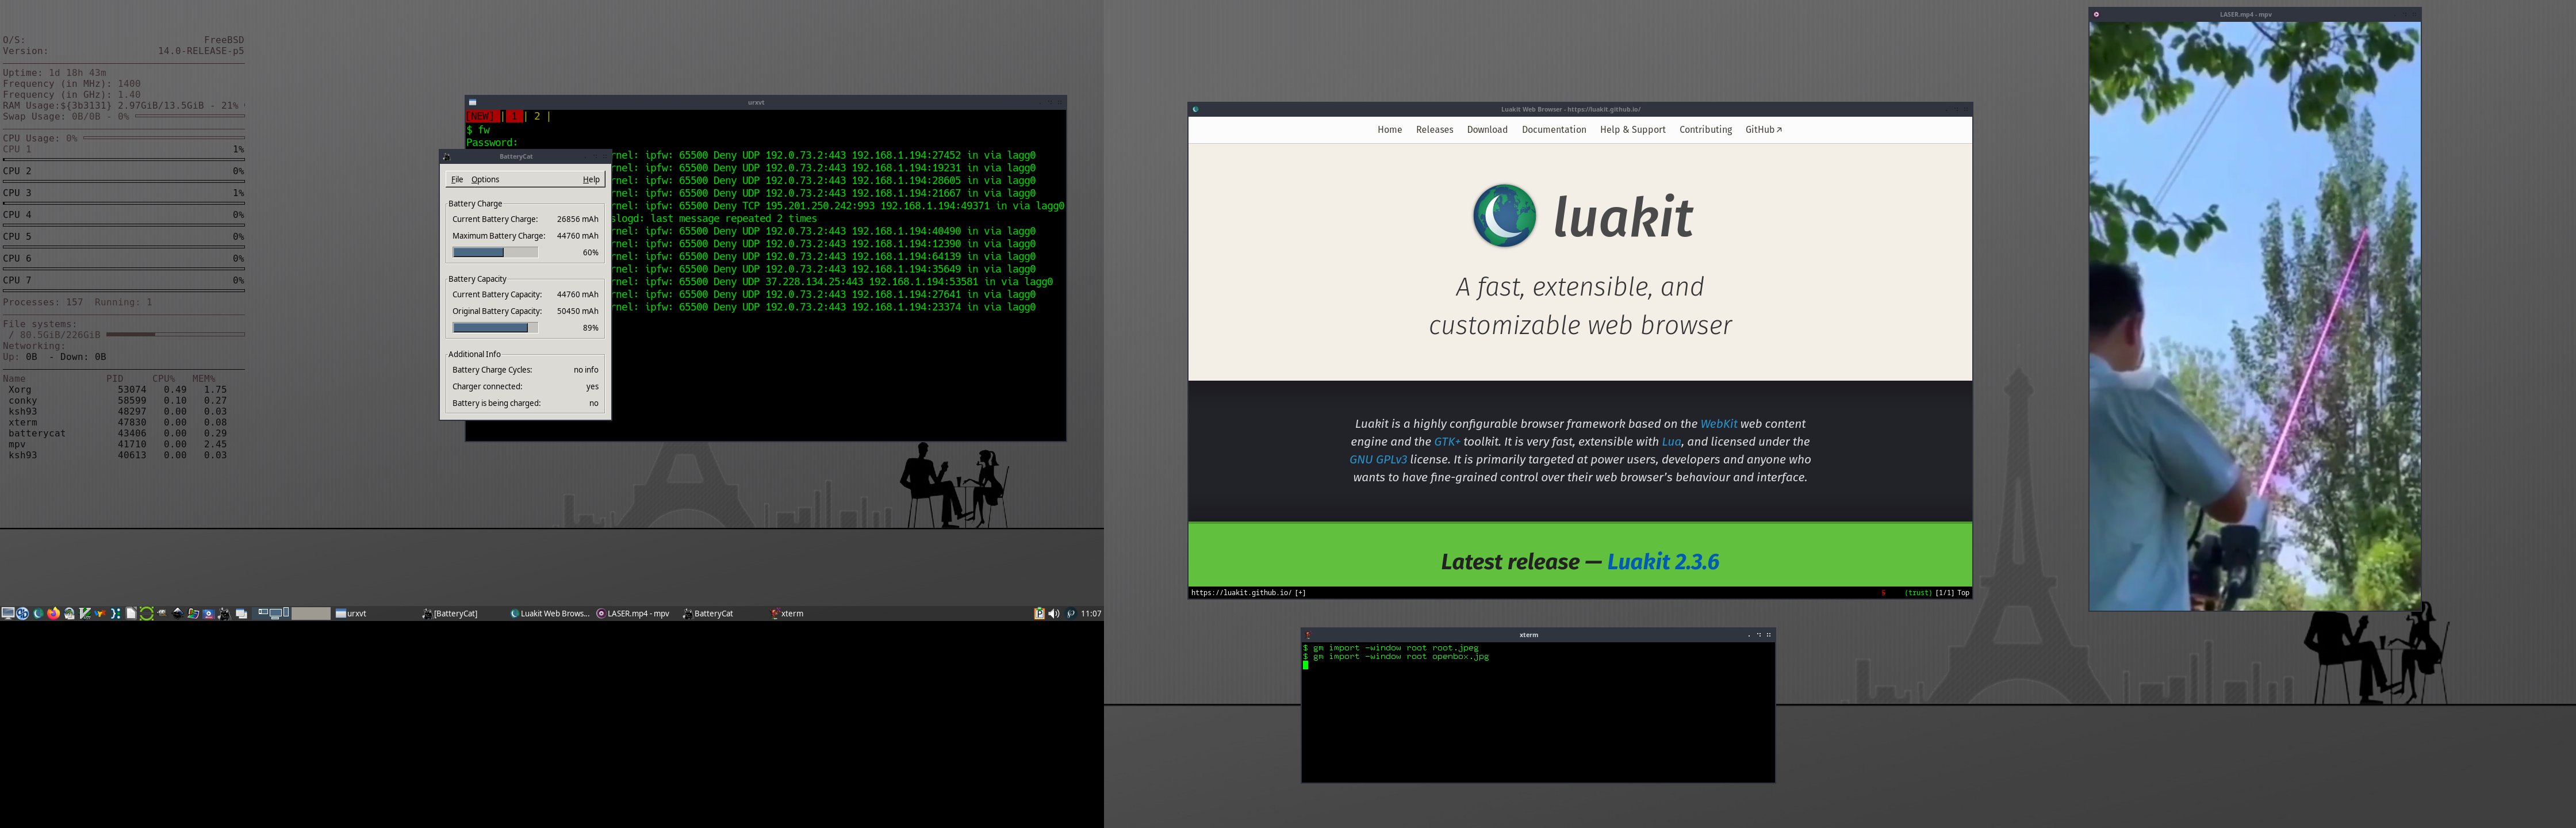Follow the GTK+ link in description
The height and width of the screenshot is (828, 2576).
(1447, 442)
